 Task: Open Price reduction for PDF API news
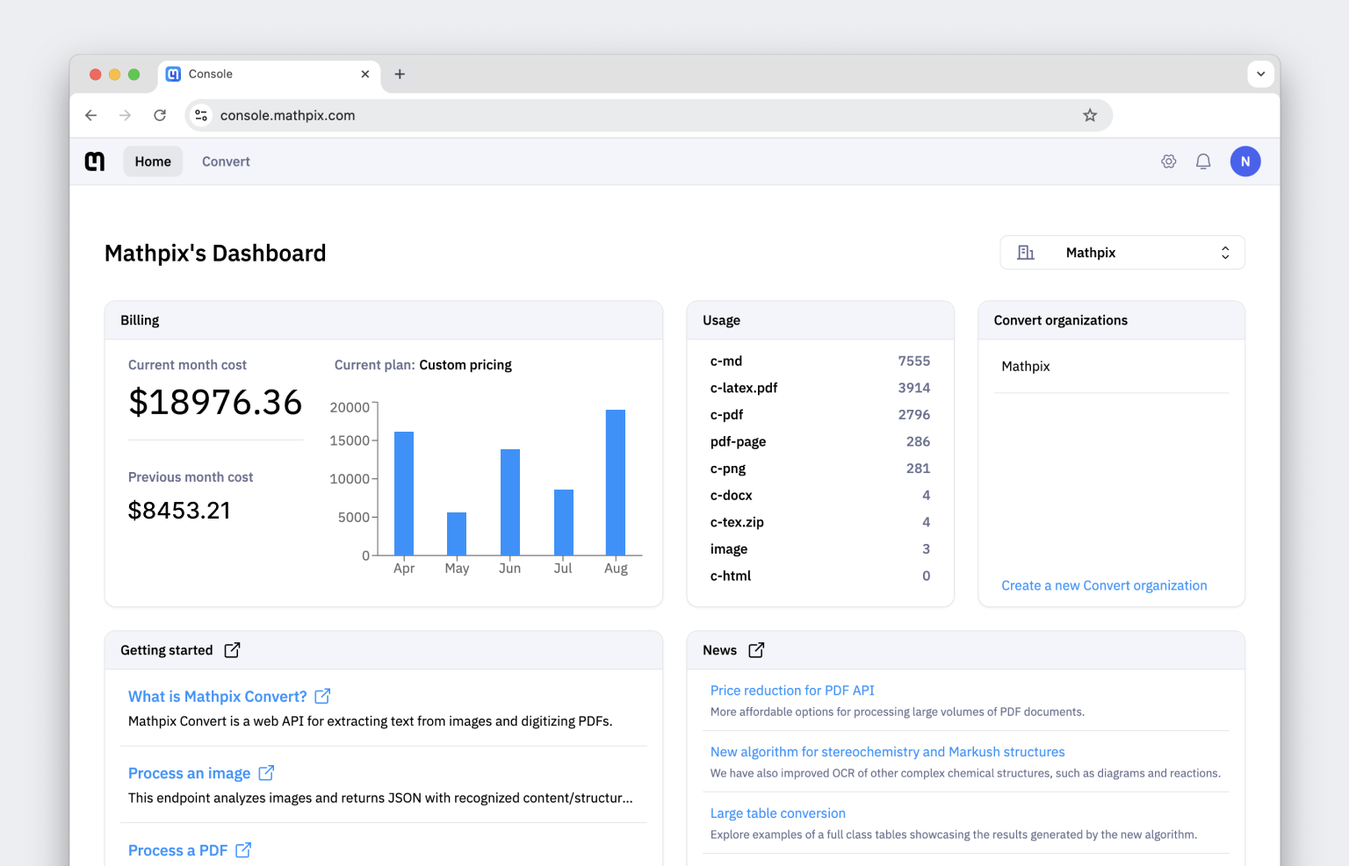click(792, 691)
